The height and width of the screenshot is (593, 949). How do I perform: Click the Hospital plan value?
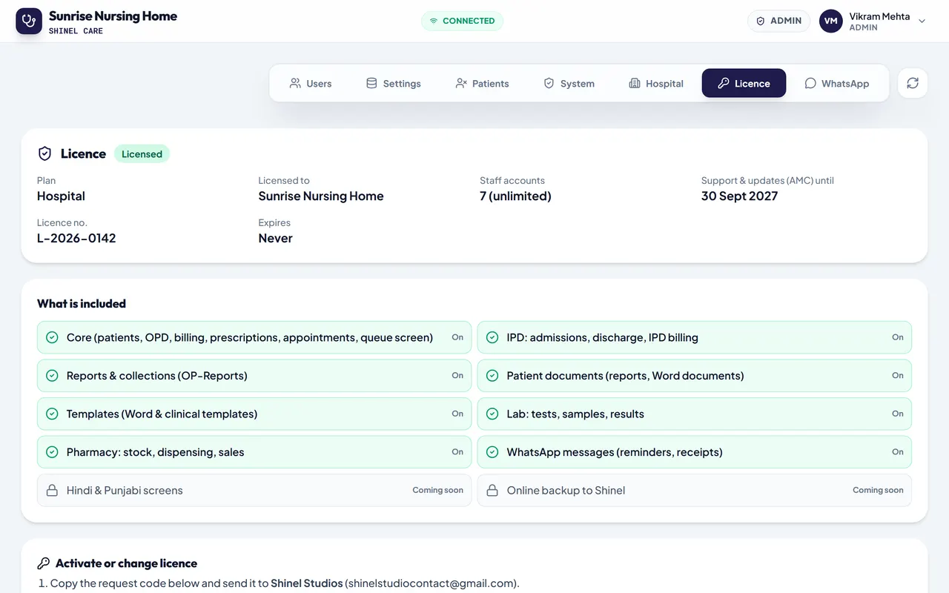pyautogui.click(x=61, y=196)
